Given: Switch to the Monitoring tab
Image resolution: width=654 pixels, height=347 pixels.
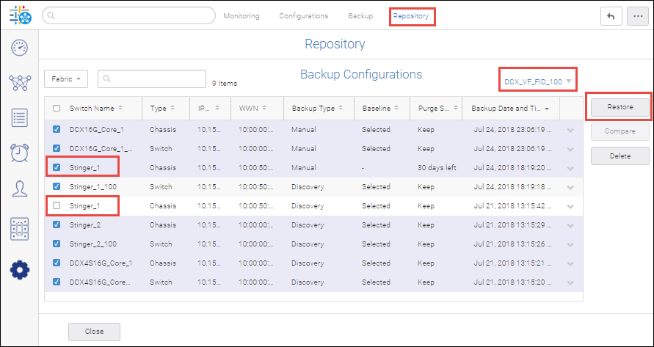Looking at the screenshot, I should pyautogui.click(x=241, y=16).
